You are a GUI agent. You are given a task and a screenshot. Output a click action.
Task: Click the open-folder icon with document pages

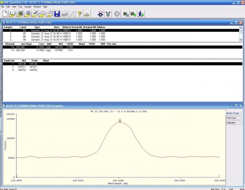27,14
